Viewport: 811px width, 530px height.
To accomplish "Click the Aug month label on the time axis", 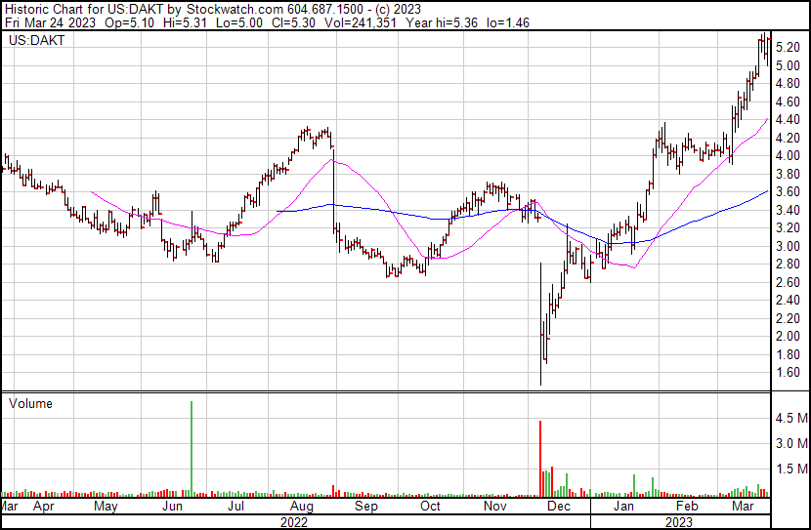I will point(301,507).
